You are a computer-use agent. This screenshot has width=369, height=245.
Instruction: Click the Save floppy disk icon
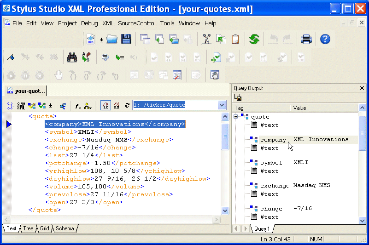click(126, 39)
